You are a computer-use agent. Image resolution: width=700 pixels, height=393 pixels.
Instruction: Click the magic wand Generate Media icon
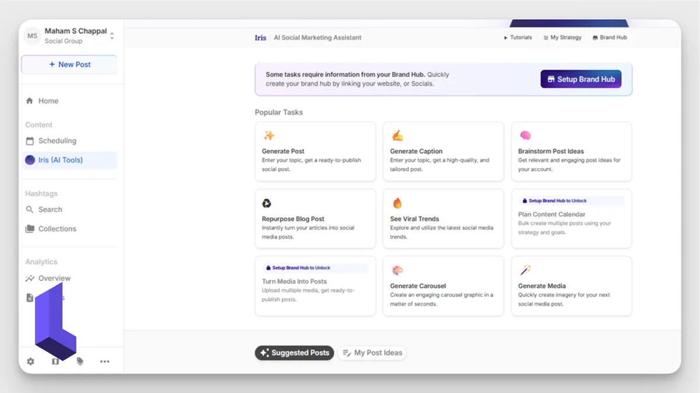tap(525, 271)
